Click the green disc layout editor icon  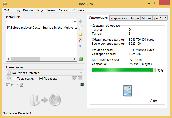(x=81, y=59)
